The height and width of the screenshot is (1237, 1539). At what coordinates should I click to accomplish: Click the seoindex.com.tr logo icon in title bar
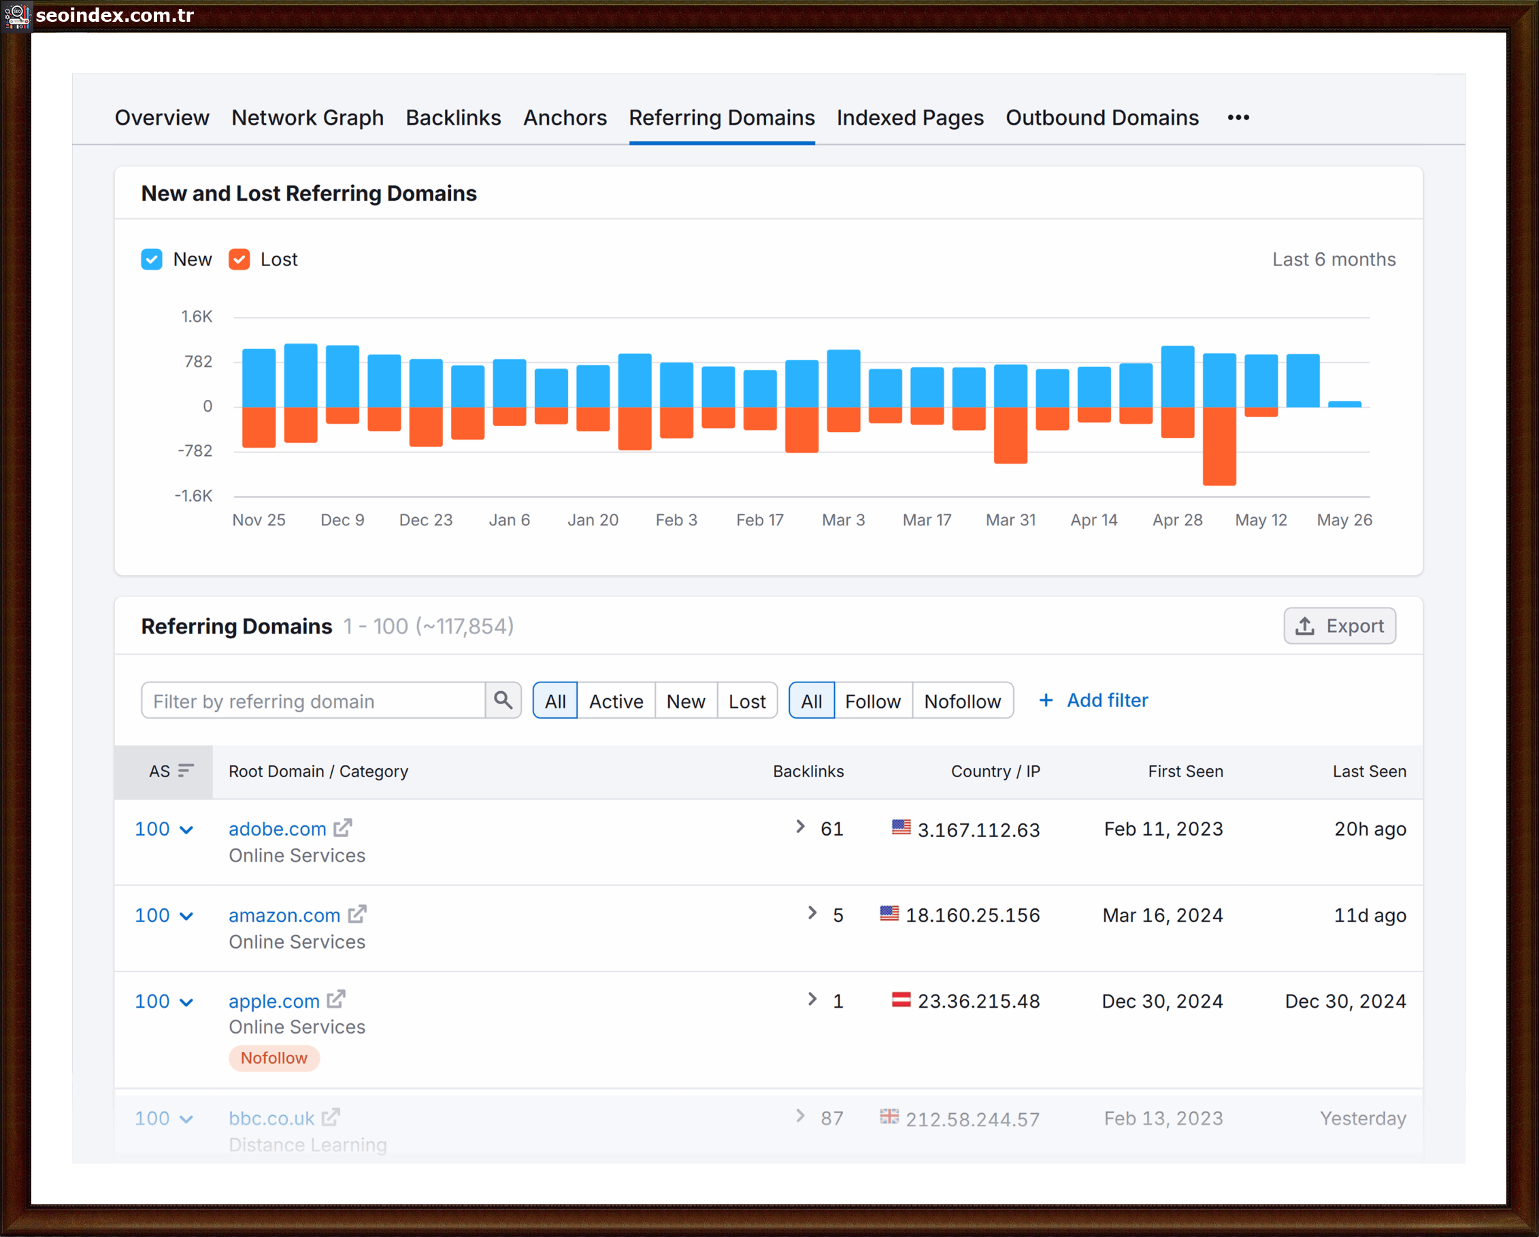click(16, 15)
